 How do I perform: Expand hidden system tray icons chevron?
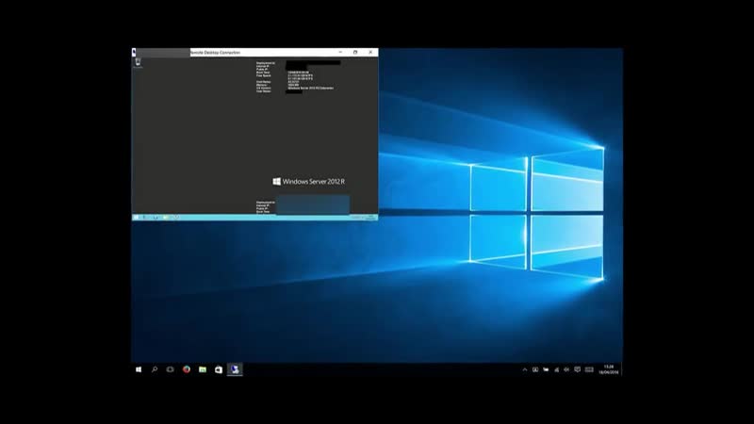[x=525, y=369]
